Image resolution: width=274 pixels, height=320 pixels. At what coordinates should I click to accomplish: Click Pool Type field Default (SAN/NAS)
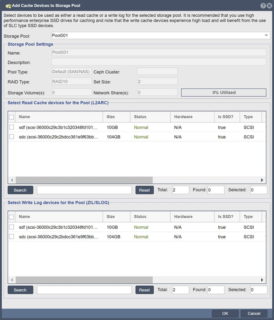[71, 72]
